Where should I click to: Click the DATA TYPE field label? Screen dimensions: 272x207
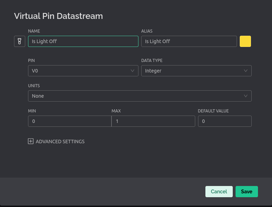point(152,60)
